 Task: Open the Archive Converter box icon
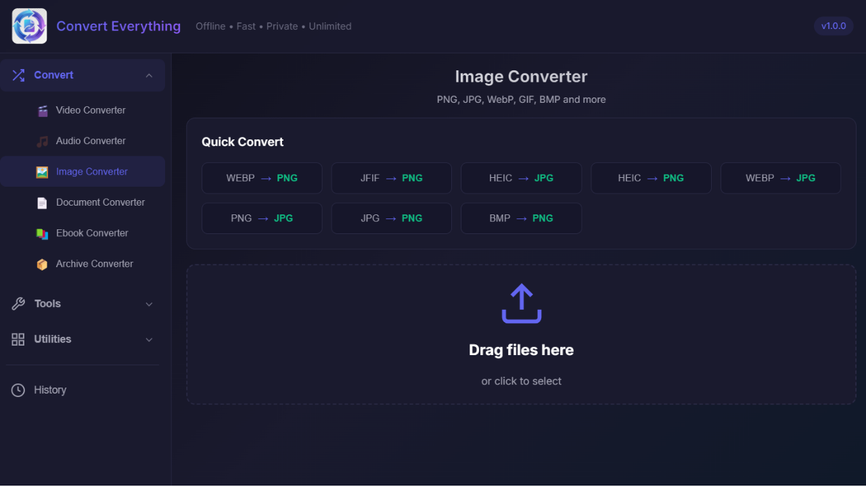42,263
